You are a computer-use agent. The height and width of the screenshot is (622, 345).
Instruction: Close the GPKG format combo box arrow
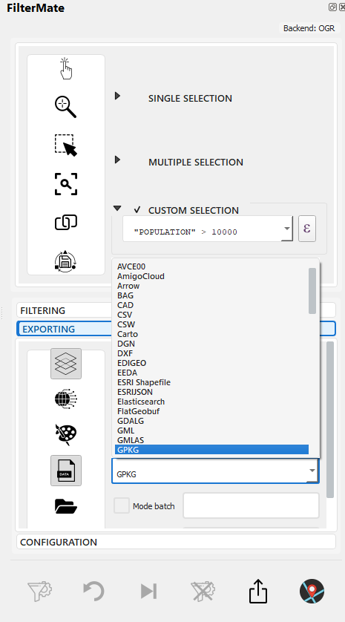coord(312,471)
